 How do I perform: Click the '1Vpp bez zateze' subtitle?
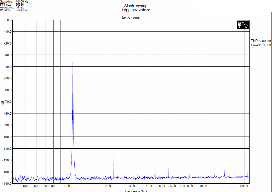coord(136,10)
